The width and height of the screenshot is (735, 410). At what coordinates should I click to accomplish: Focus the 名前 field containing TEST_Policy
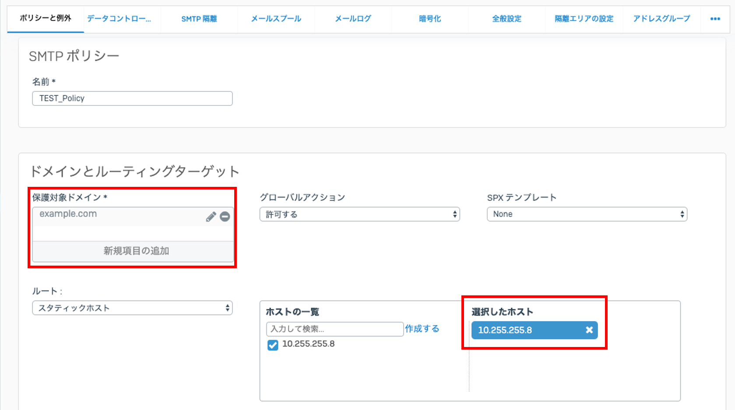(x=132, y=98)
